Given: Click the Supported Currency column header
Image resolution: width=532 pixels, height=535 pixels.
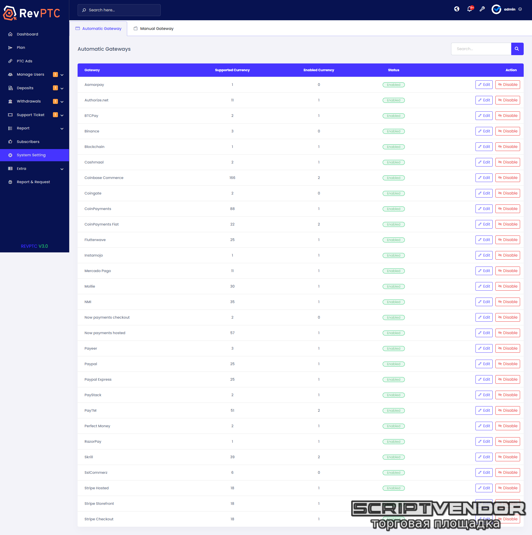Looking at the screenshot, I should [x=232, y=70].
